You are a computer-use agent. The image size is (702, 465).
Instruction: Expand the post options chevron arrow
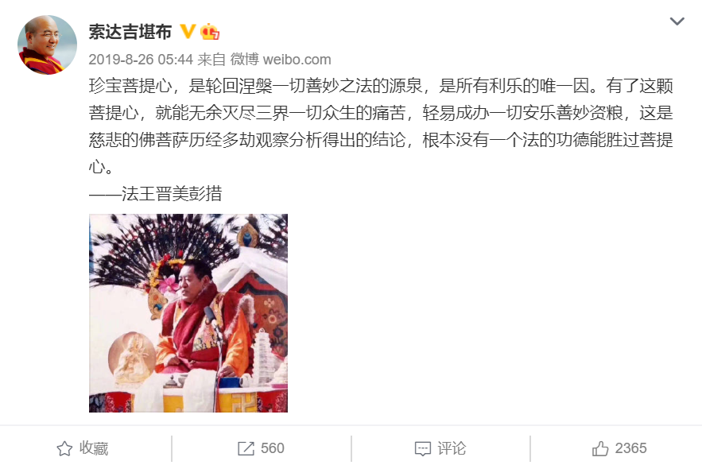point(677,21)
